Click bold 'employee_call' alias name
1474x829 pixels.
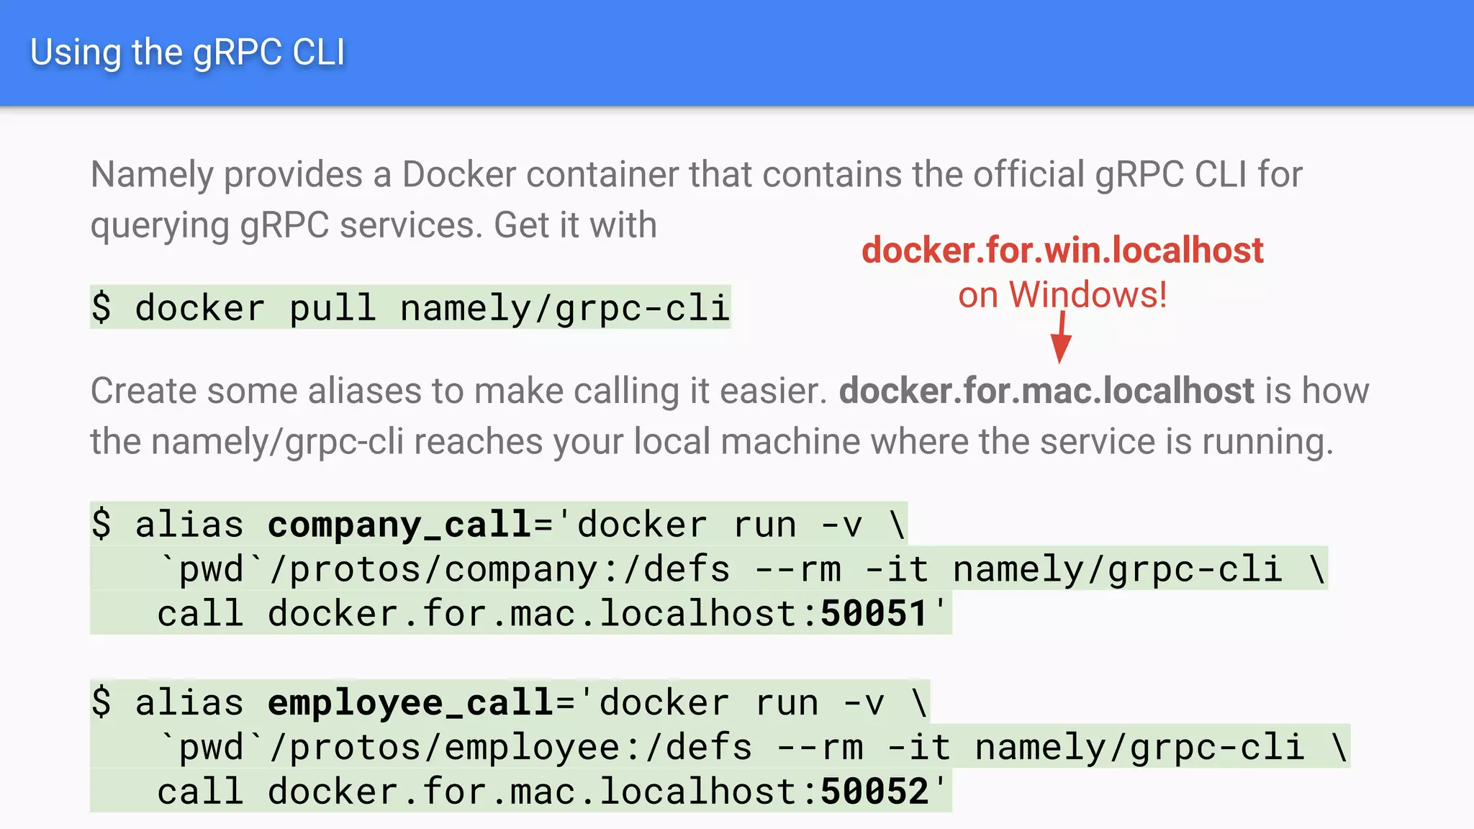[410, 703]
